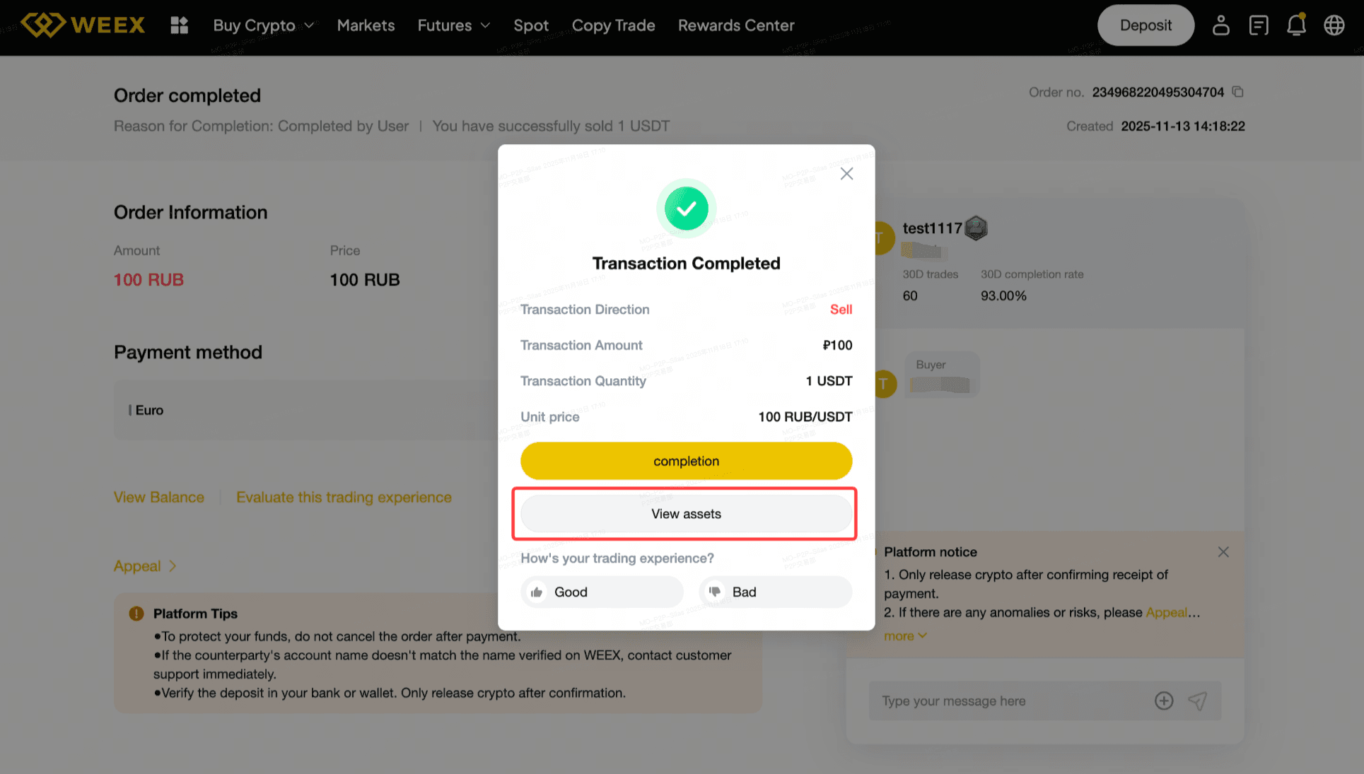Click the send message paper plane
The height and width of the screenshot is (774, 1364).
pos(1197,700)
